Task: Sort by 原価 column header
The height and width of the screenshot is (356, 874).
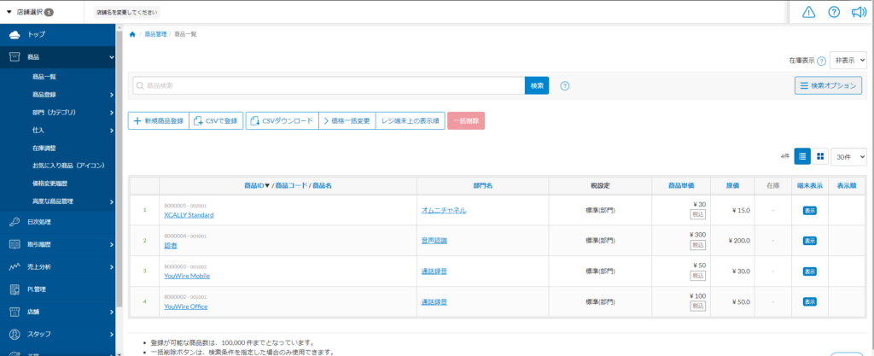Action: 733,186
